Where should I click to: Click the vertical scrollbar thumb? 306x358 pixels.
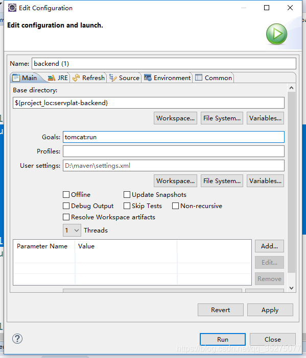coord(291,182)
